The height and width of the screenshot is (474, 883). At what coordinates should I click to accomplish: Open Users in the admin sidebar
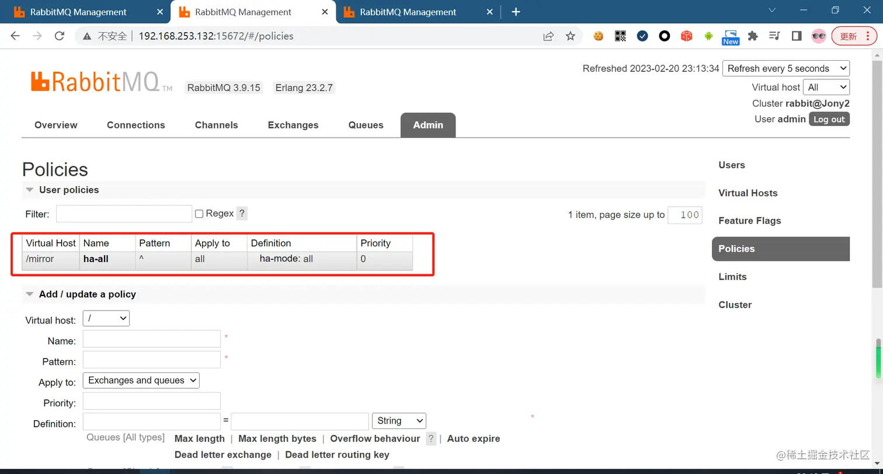(x=732, y=165)
